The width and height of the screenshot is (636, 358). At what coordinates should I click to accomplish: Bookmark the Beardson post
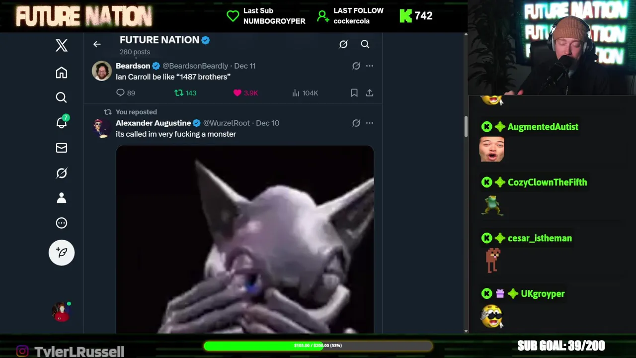coord(354,93)
